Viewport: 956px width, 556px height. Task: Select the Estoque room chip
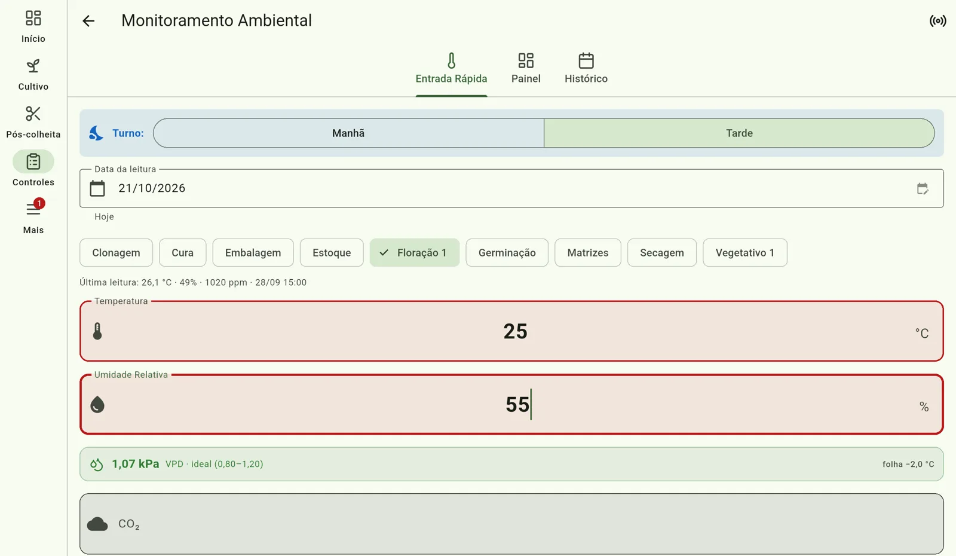click(x=332, y=252)
